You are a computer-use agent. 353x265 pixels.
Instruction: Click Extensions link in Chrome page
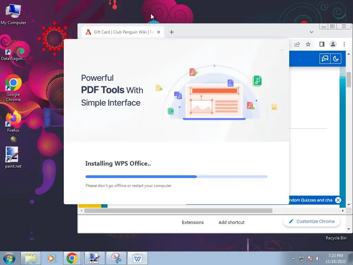[193, 223]
